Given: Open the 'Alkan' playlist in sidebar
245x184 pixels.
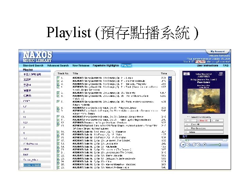Looking at the screenshot, I should pos(26,149).
